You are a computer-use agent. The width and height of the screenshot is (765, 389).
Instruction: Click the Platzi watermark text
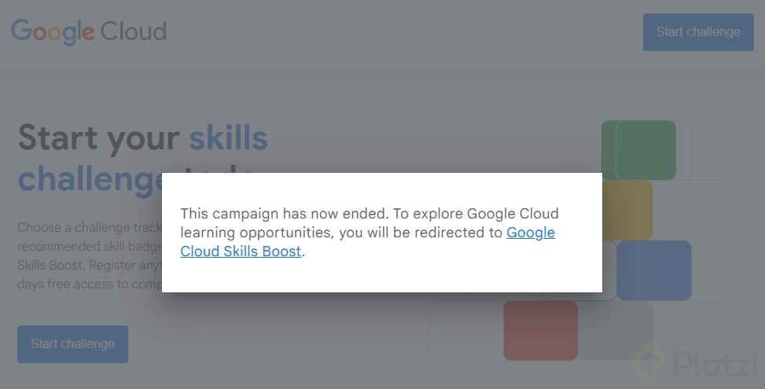point(712,364)
